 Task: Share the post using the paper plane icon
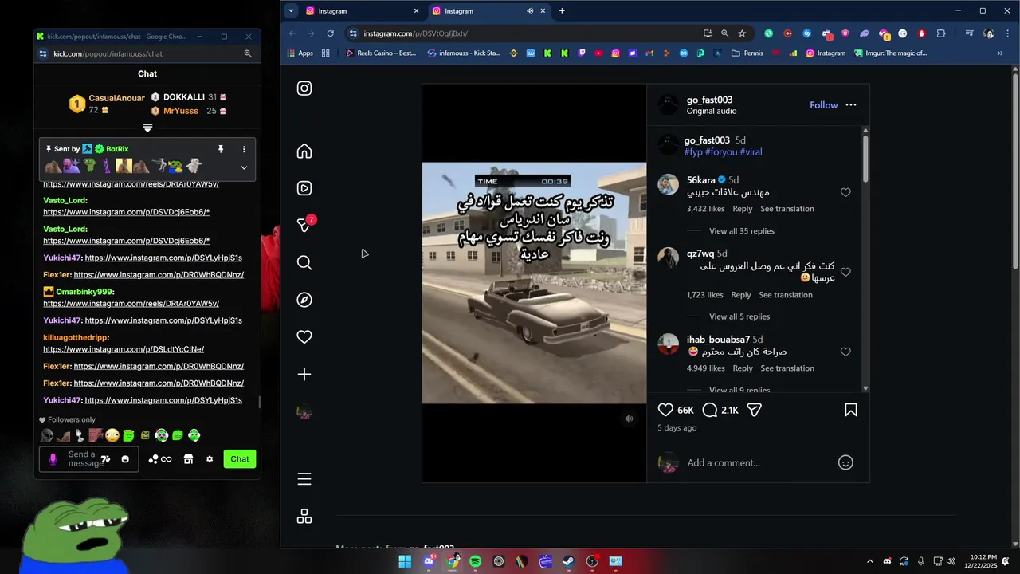click(x=755, y=410)
